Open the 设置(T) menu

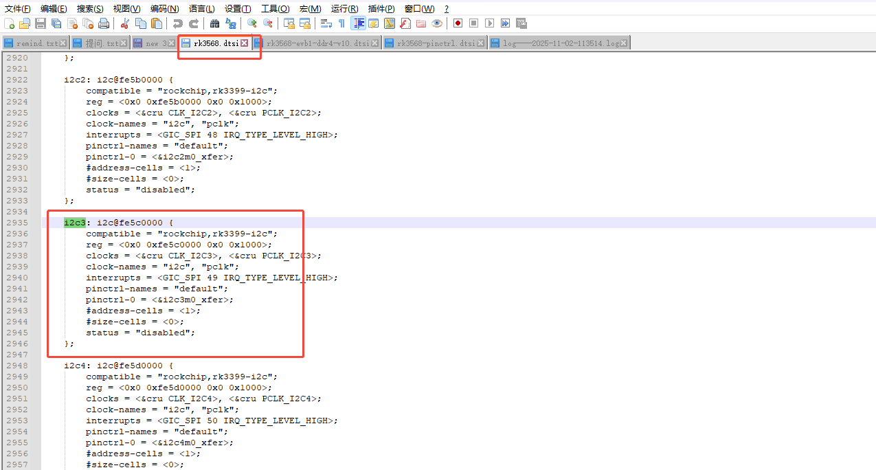238,8
